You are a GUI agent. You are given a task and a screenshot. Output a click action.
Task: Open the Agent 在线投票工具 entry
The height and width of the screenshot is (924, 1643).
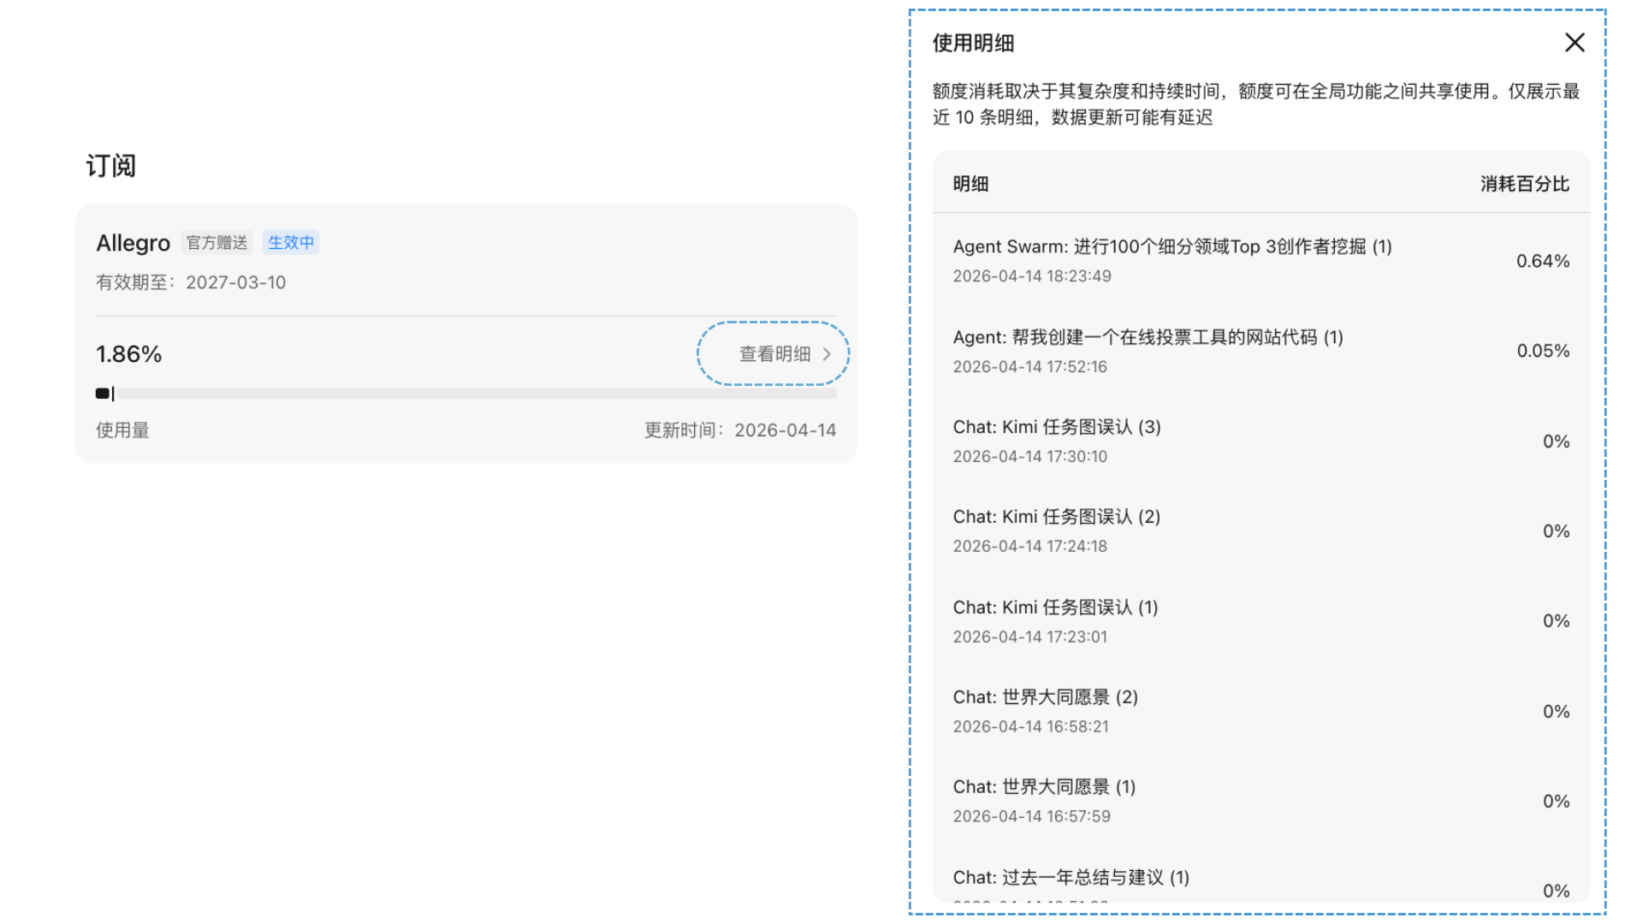(x=1148, y=338)
